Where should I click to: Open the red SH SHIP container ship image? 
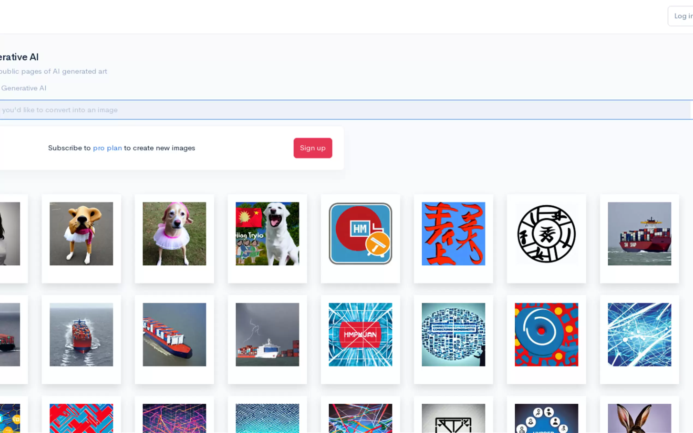click(640, 234)
